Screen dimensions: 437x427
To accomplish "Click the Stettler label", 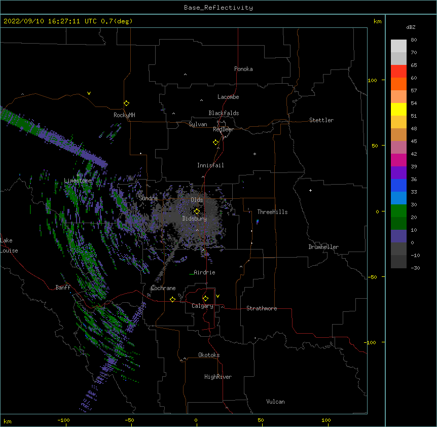I will tap(321, 120).
